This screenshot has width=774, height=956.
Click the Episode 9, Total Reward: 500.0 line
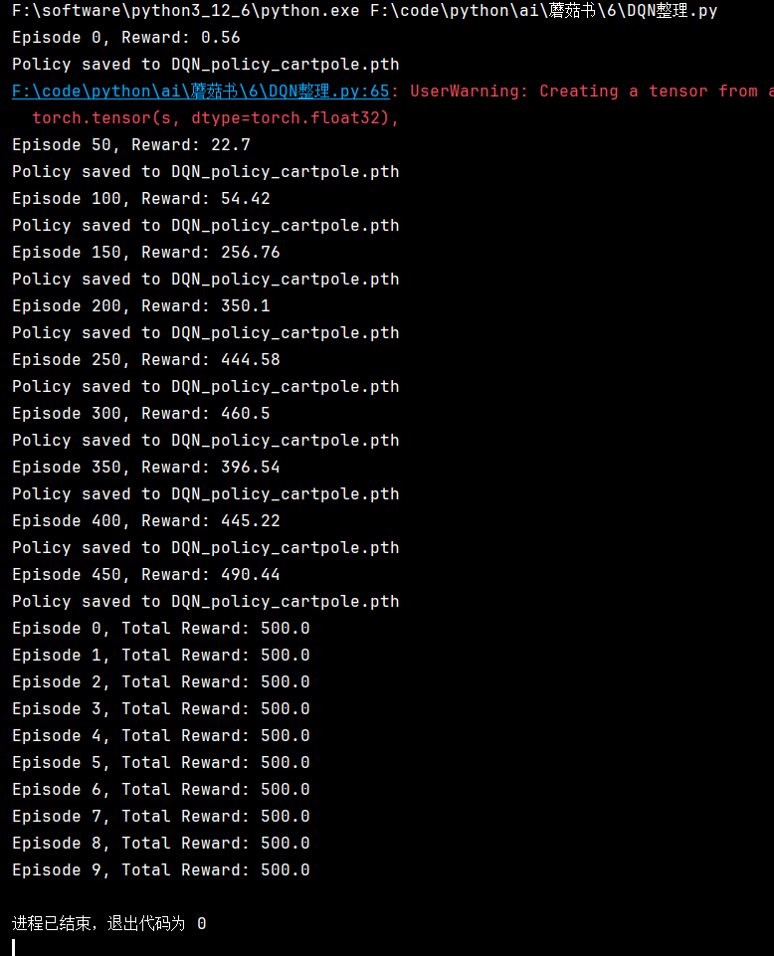pyautogui.click(x=161, y=870)
